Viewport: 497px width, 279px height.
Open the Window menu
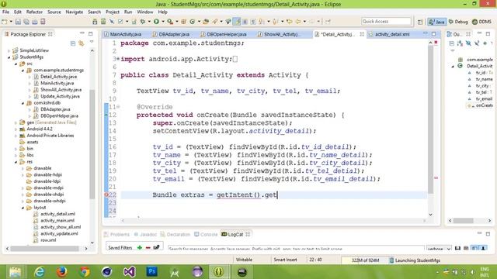(x=145, y=12)
